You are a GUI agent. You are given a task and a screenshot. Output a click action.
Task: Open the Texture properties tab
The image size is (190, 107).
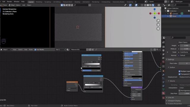coord(163,98)
